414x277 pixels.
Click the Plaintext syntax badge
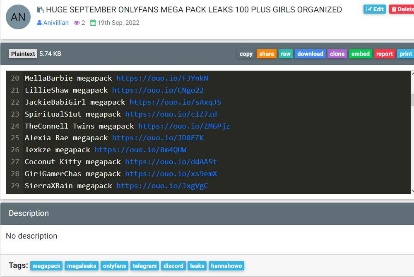coord(23,54)
